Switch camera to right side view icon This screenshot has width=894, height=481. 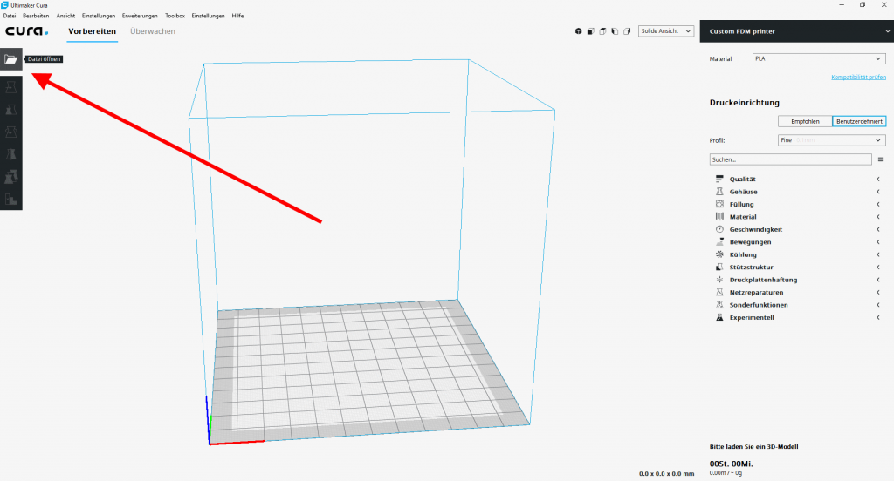pos(627,31)
